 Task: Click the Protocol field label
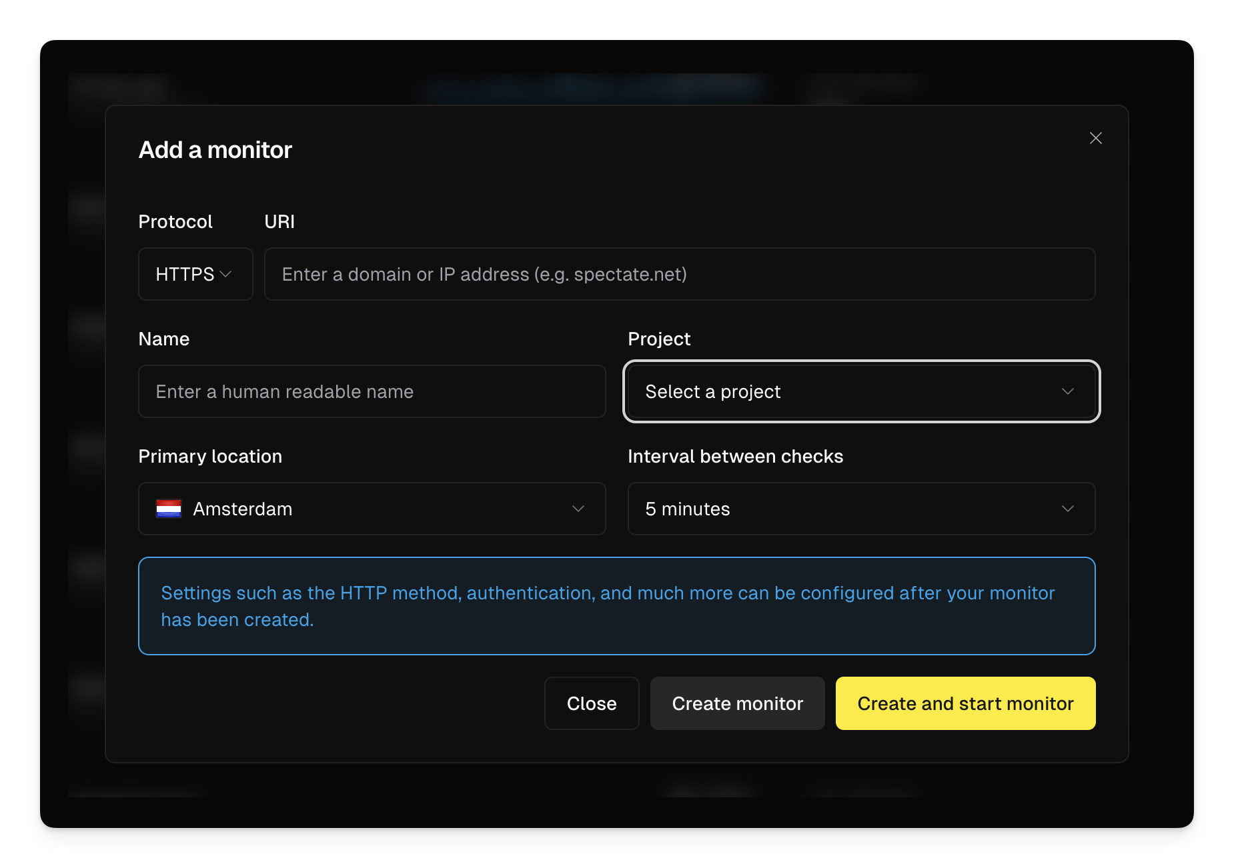pyautogui.click(x=175, y=221)
